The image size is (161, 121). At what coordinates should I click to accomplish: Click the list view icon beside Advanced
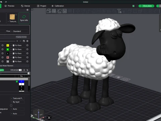(24, 70)
